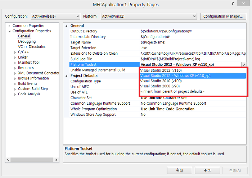Click the $(SolutionDir)$(Configuration) output value

click(x=166, y=31)
